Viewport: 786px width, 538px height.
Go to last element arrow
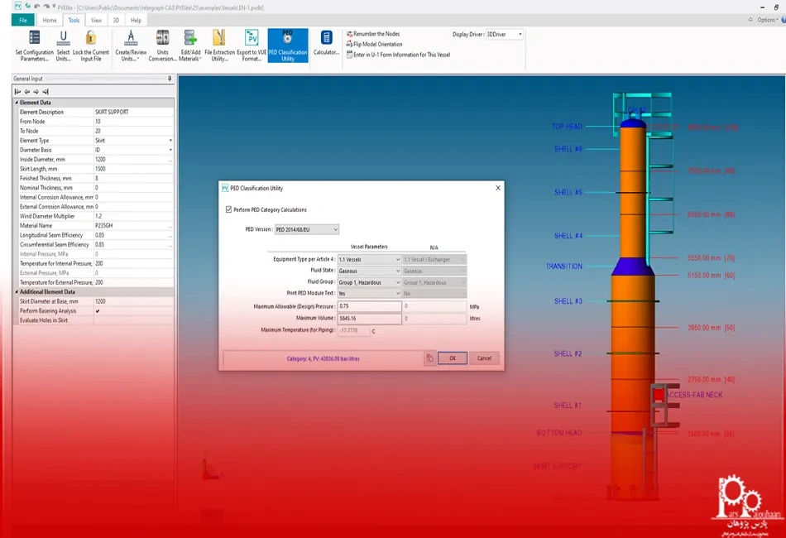tap(46, 92)
